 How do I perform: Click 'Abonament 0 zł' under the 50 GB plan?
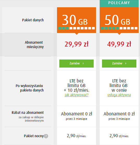click(x=119, y=114)
